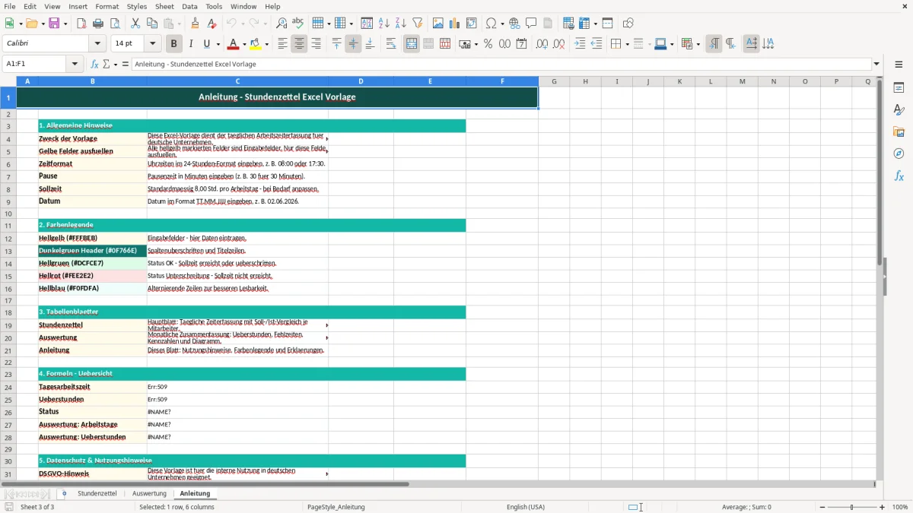Viewport: 913px width, 513px height.
Task: Toggle Underline formatting
Action: pyautogui.click(x=206, y=44)
